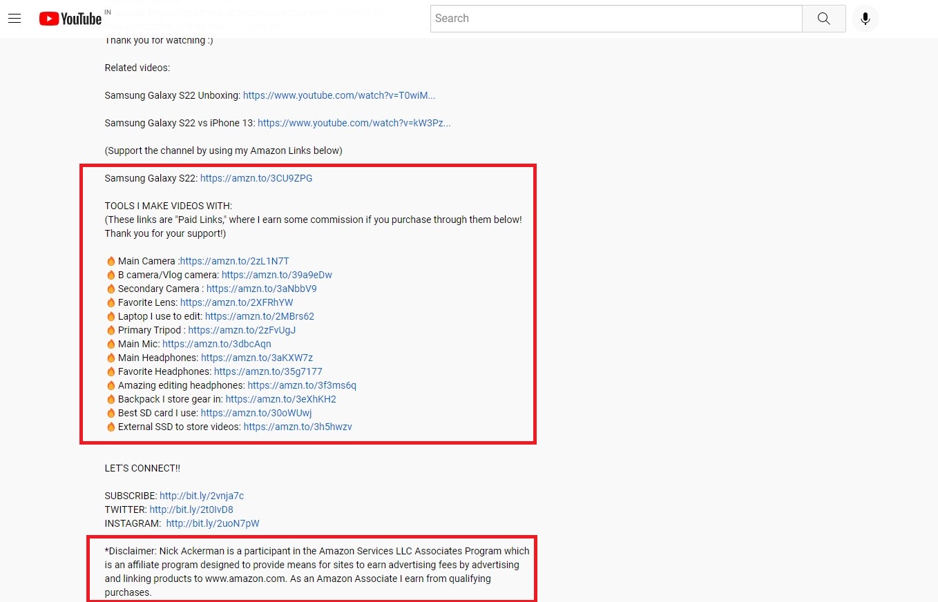Open the Main Mic link
Viewport: 938px width, 602px height.
click(x=217, y=344)
